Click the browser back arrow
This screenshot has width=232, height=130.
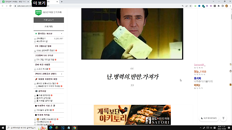click(3, 6)
